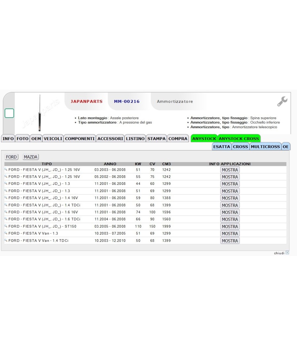Click magnifier icon for Fiesta V JH_ JD_ 1.3 69CV row
This screenshot has height=346, width=297.
coord(6,191)
